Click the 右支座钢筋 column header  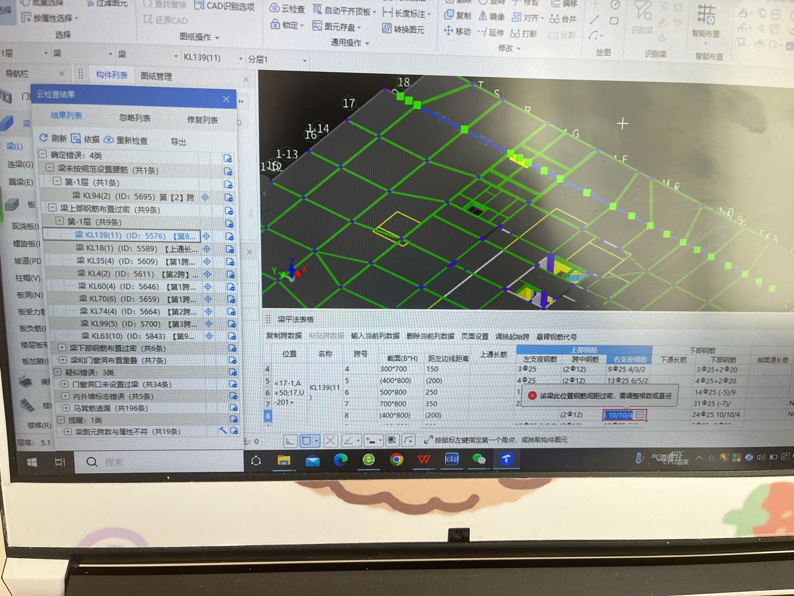coord(630,359)
